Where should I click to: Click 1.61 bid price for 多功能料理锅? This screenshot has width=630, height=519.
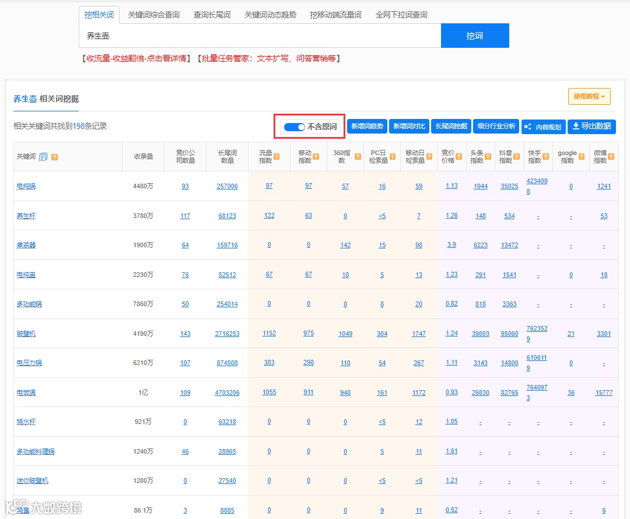point(452,451)
